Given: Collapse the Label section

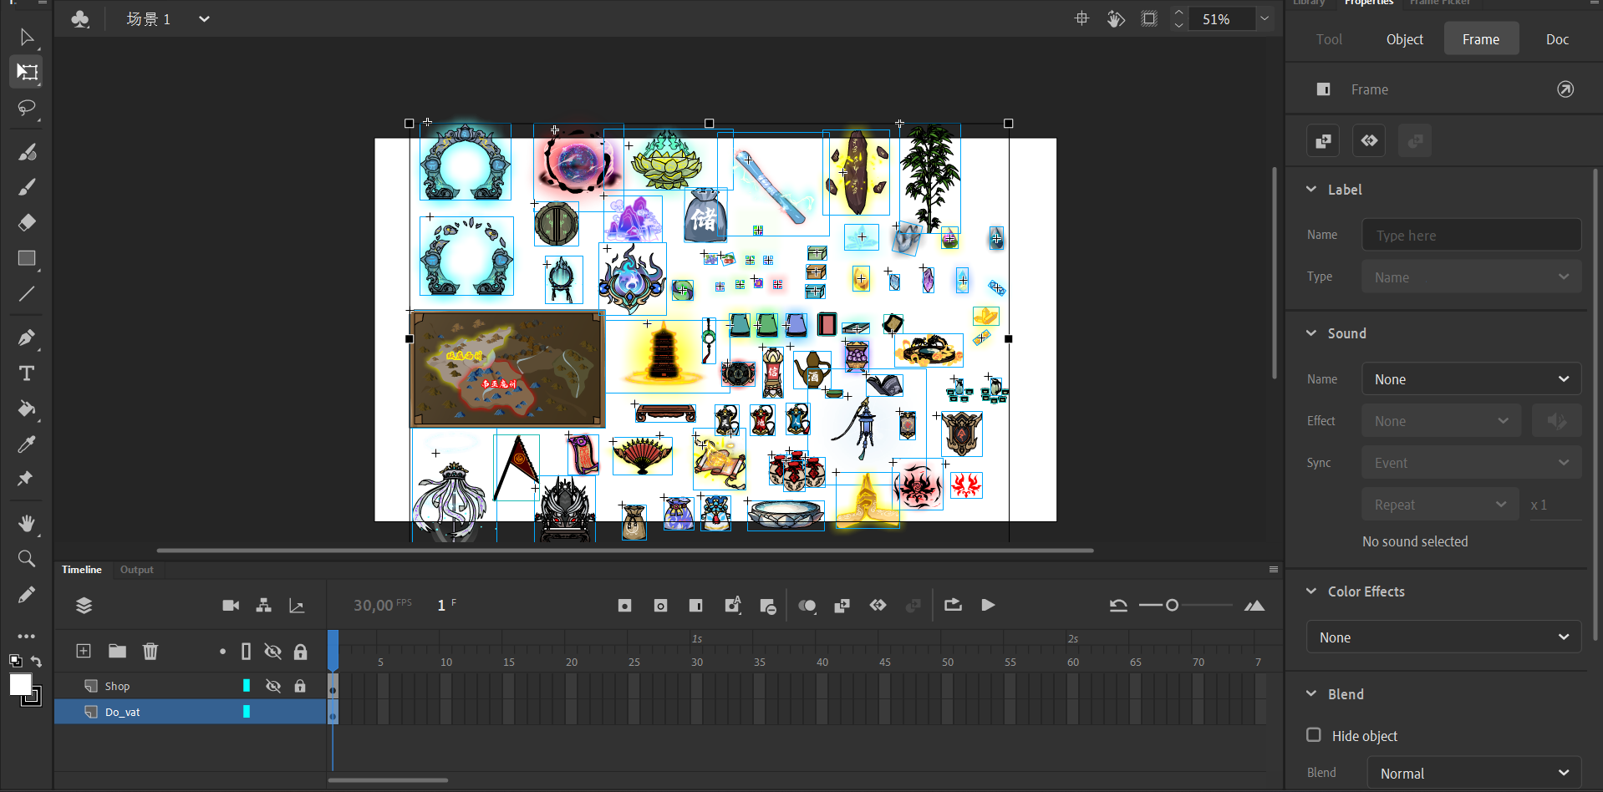Looking at the screenshot, I should point(1311,190).
